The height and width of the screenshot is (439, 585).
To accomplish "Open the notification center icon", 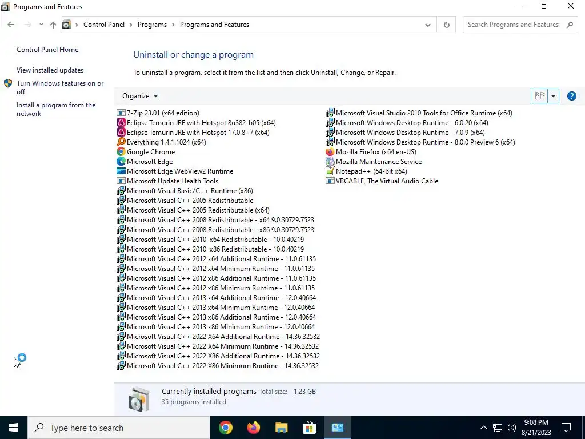I will (x=566, y=428).
